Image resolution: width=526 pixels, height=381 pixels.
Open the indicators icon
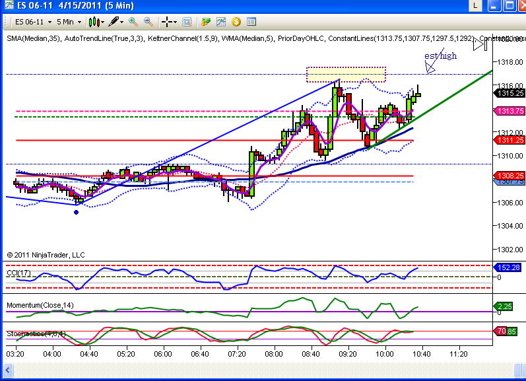click(221, 22)
